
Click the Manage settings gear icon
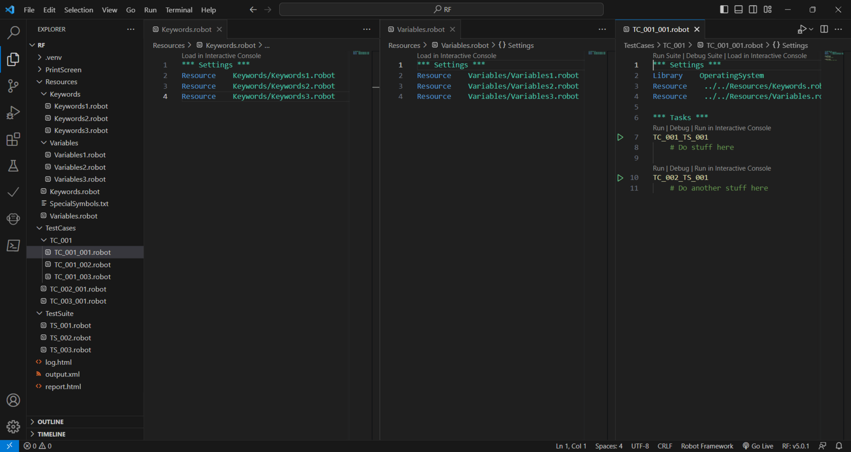pos(13,426)
